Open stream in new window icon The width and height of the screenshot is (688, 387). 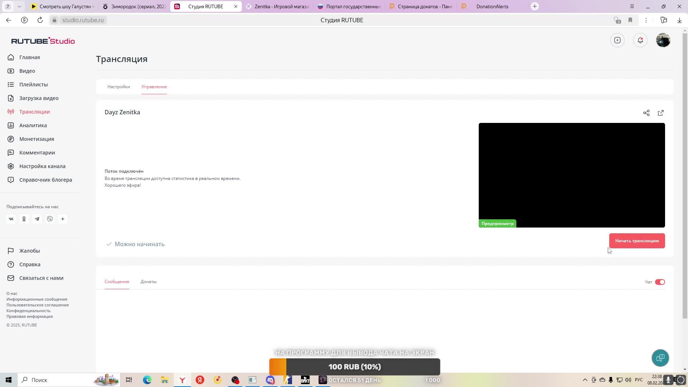[661, 113]
